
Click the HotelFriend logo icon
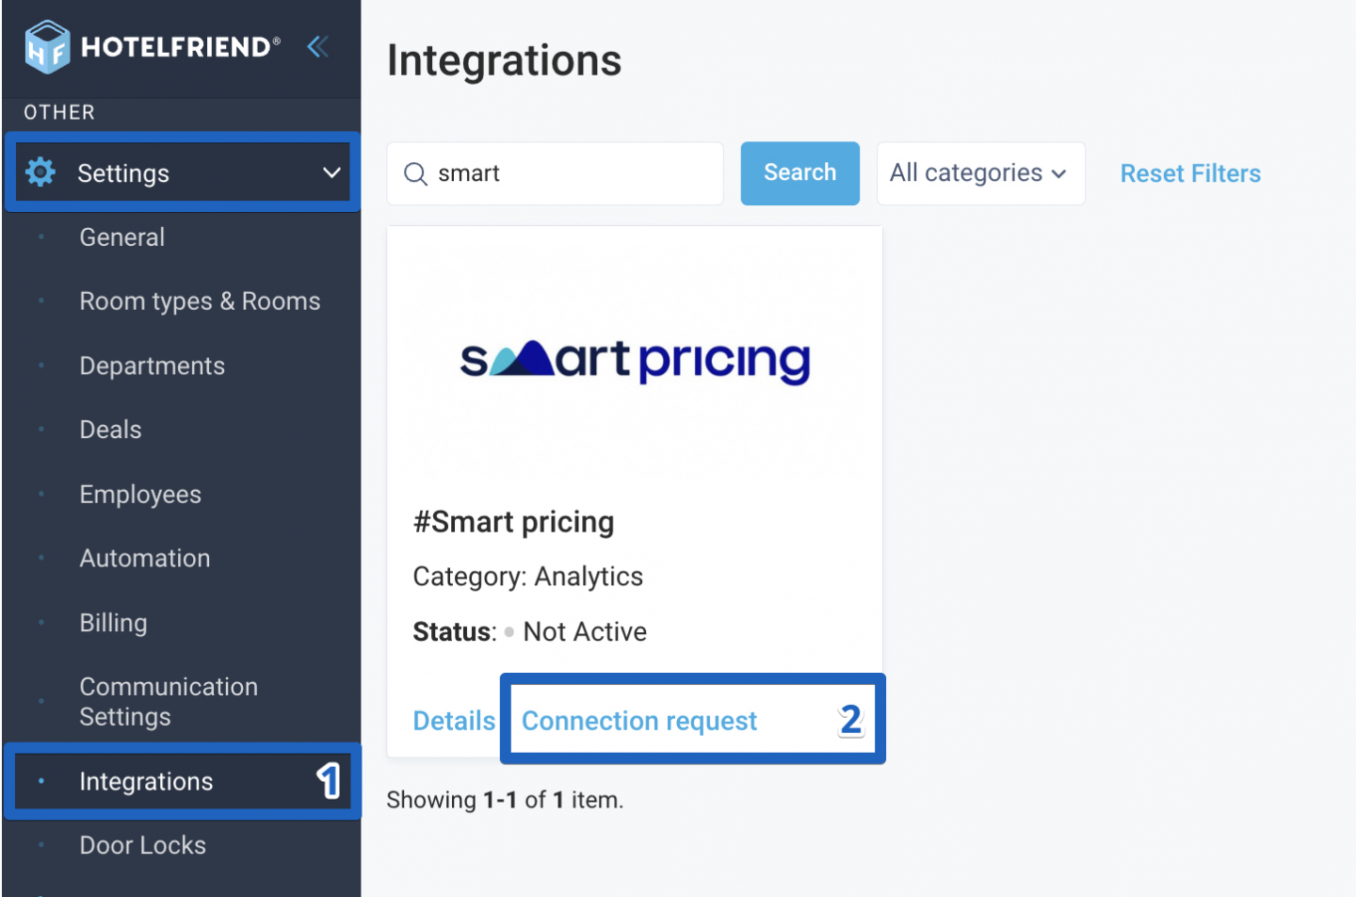click(x=47, y=46)
